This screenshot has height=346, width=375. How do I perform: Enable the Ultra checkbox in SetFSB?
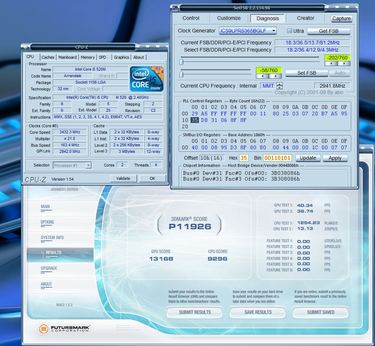pyautogui.click(x=289, y=31)
